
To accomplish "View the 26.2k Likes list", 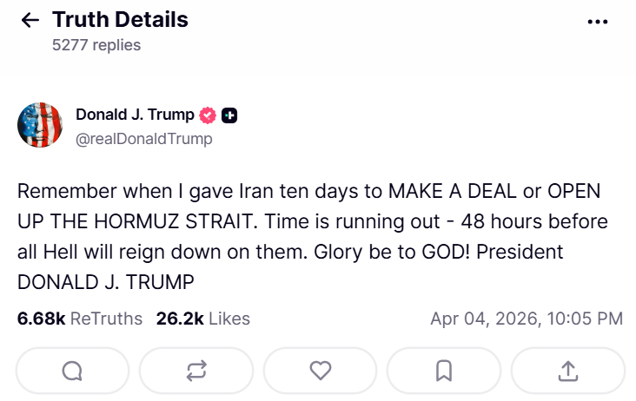I will click(202, 319).
